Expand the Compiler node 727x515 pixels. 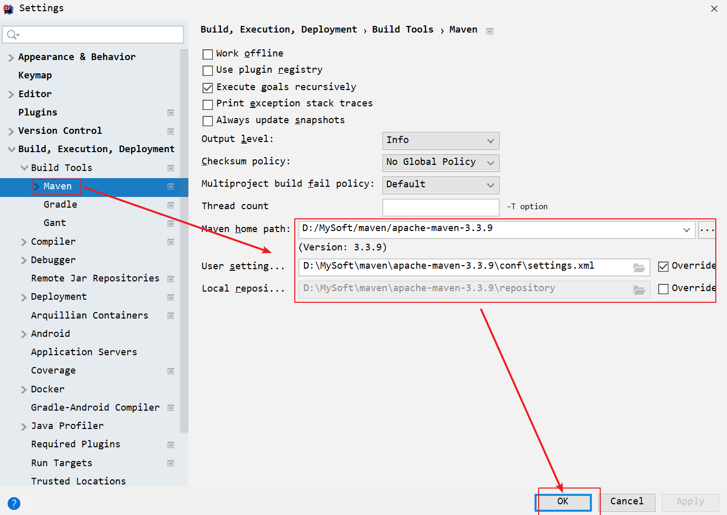(24, 242)
